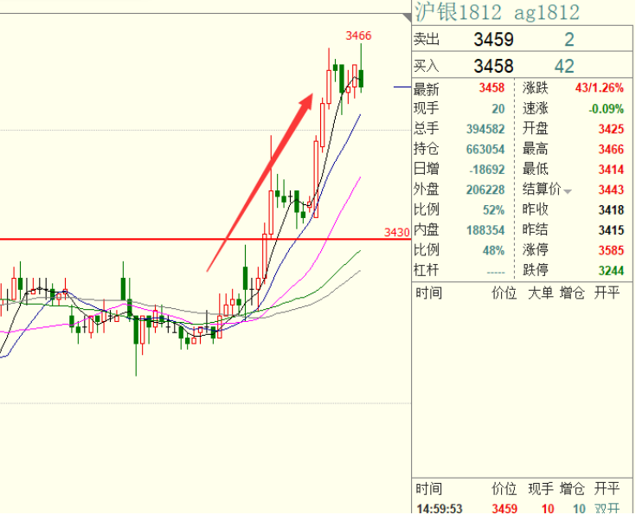Click the 最高 value 3466 in the quote panel
The width and height of the screenshot is (636, 515).
pyautogui.click(x=611, y=150)
